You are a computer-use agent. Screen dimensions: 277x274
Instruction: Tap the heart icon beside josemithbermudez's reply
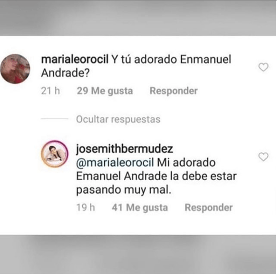[x=263, y=157]
